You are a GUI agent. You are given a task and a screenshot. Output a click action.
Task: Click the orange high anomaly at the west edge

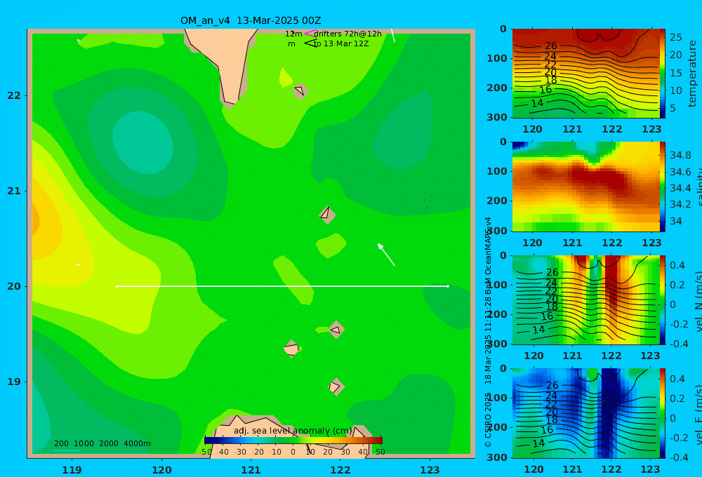pyautogui.click(x=36, y=220)
